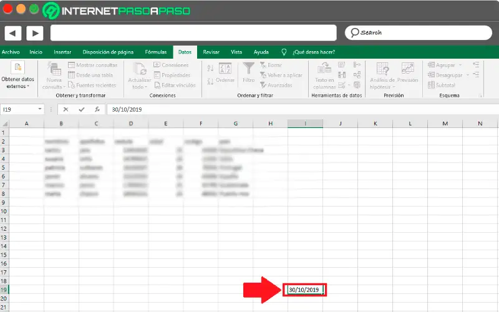The height and width of the screenshot is (312, 499).
Task: Switch to the Inicio tab
Action: click(x=36, y=52)
